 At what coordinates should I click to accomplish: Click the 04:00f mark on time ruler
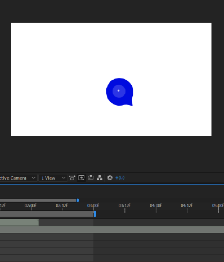pos(156,206)
